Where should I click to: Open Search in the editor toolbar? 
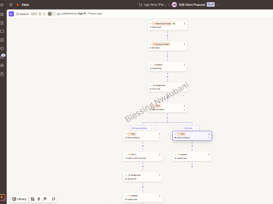(x=22, y=14)
